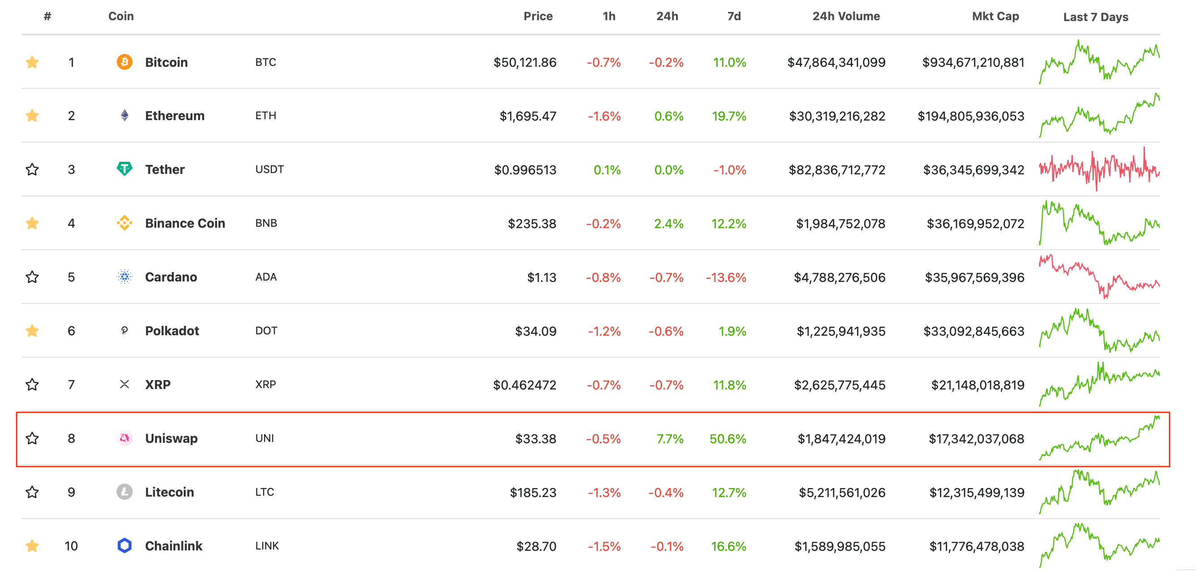Click Cardano 7d change -13.6%
Viewport: 1196px width, 571px height.
[x=726, y=277]
